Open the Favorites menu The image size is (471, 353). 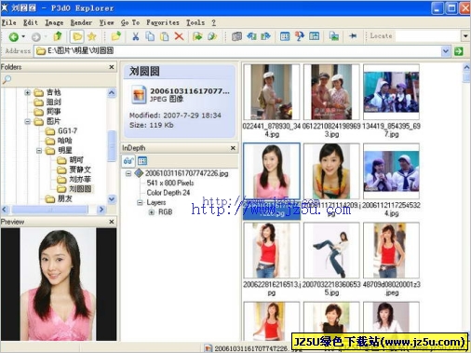163,22
